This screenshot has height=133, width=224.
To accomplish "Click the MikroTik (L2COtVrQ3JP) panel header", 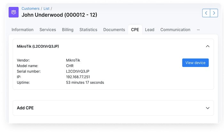I will [x=38, y=46].
